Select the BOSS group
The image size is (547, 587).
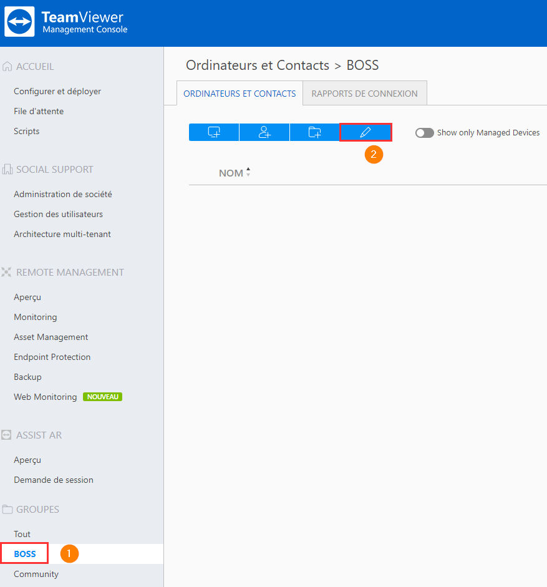point(25,554)
